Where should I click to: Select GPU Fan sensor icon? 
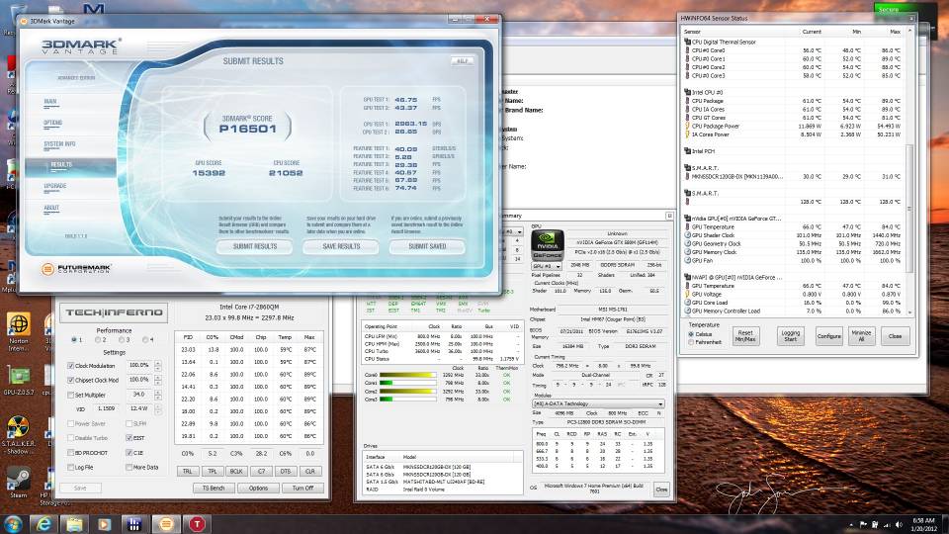point(688,260)
